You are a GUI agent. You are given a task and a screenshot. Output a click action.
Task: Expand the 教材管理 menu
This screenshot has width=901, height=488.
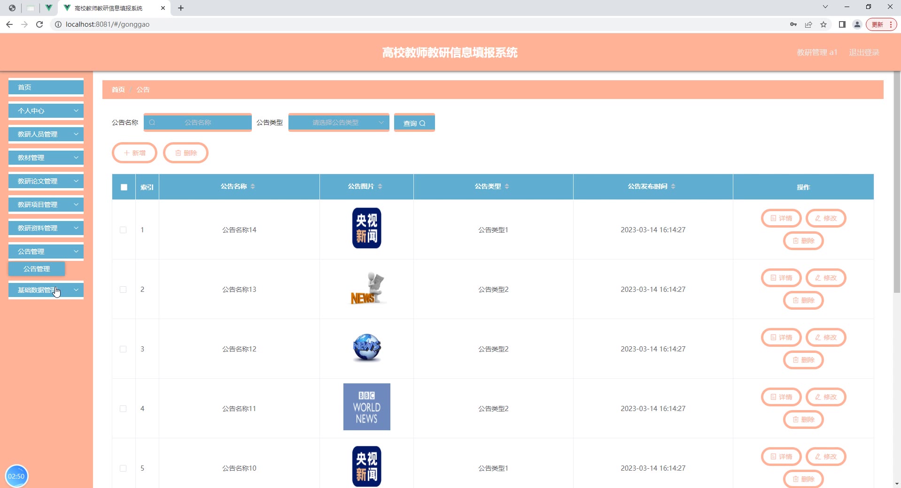pyautogui.click(x=46, y=158)
